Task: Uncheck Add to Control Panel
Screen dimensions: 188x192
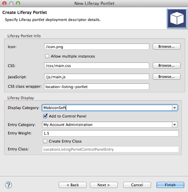Action: (45, 116)
